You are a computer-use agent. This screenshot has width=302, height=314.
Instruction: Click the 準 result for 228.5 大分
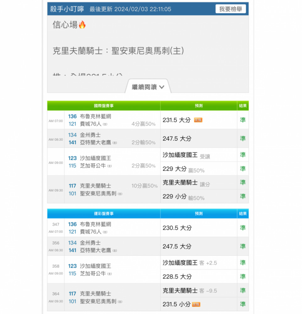[x=243, y=277]
